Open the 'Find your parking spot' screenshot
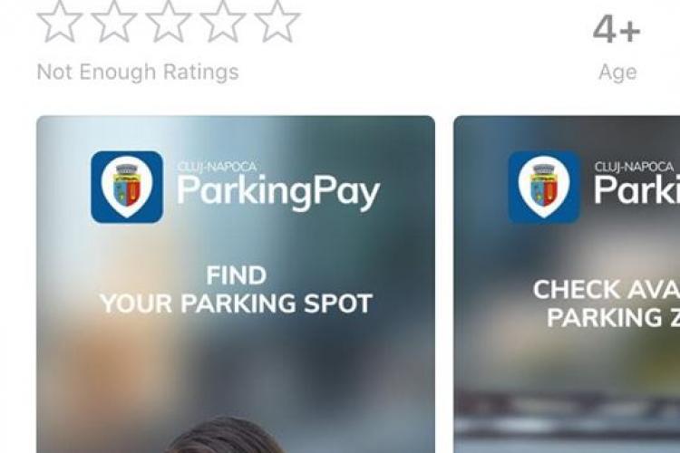Screen dimensions: 680x453 click(236, 284)
